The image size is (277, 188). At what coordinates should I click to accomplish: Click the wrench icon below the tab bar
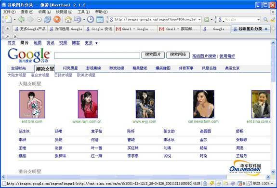(8, 37)
